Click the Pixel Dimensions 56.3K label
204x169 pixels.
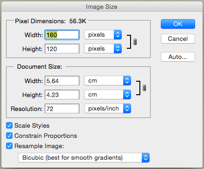51,21
